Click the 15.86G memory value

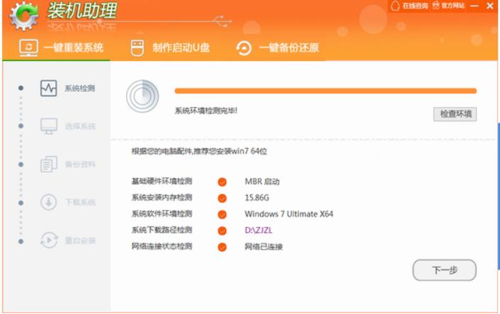[256, 198]
